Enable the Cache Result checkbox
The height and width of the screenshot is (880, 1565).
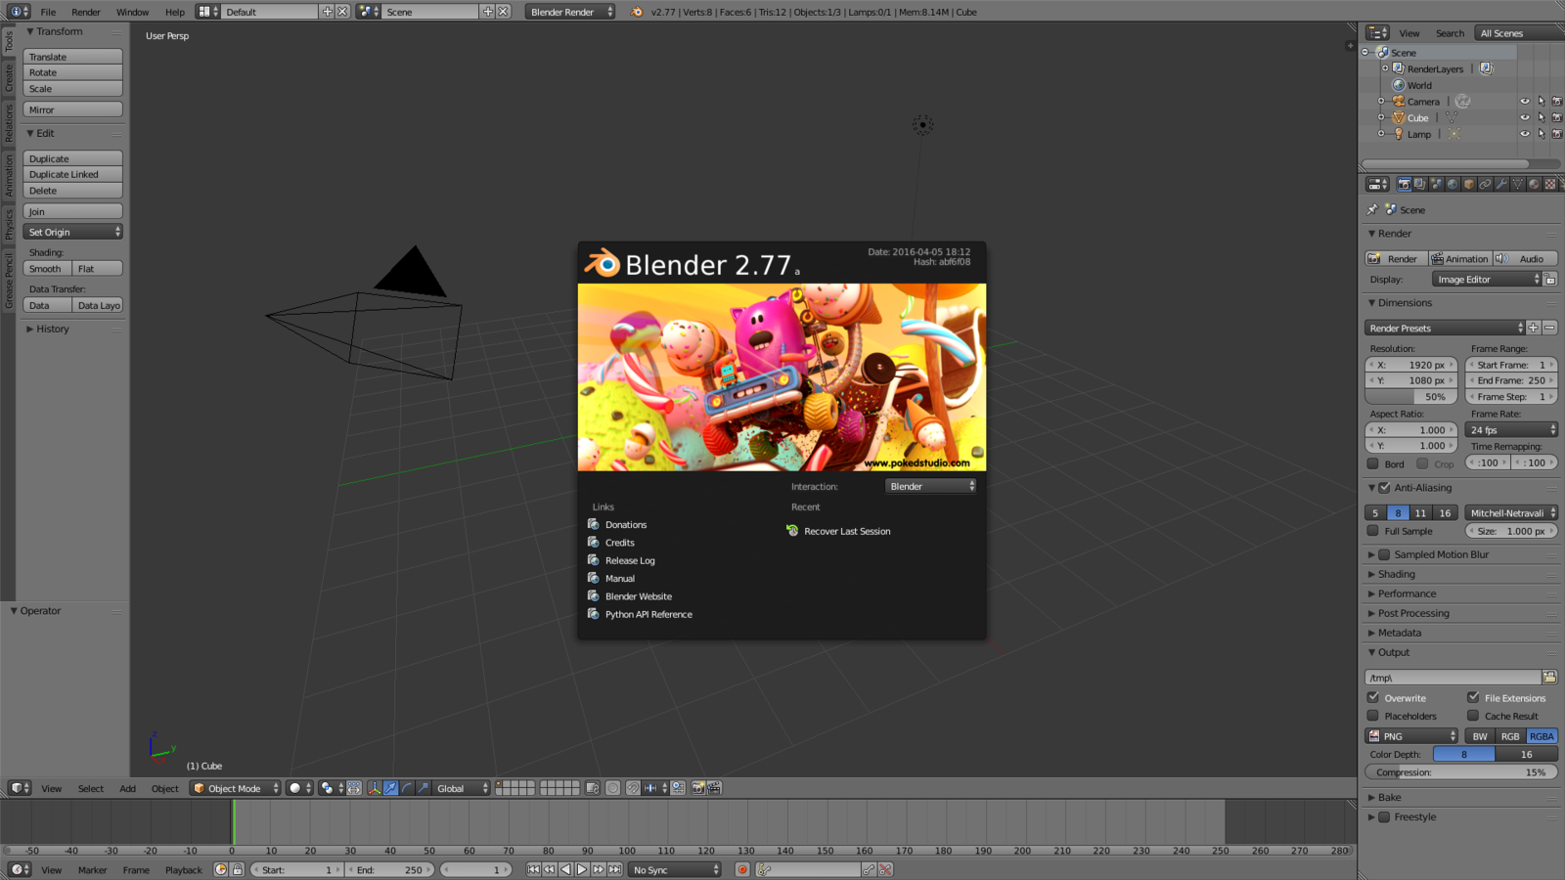coord(1473,716)
